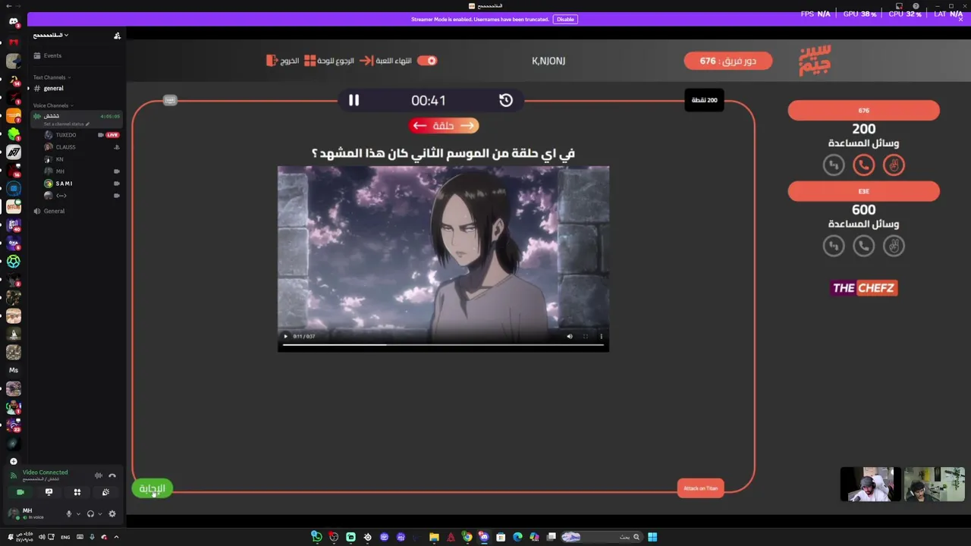Open headphone output options chevron
This screenshot has width=971, height=546.
click(99, 514)
